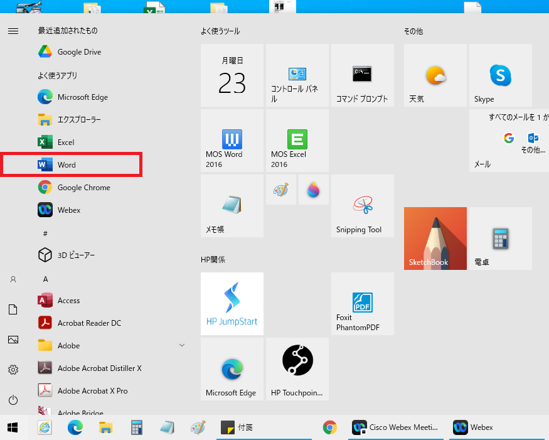Open the メール tile
The image size is (549, 440).
pos(509,141)
